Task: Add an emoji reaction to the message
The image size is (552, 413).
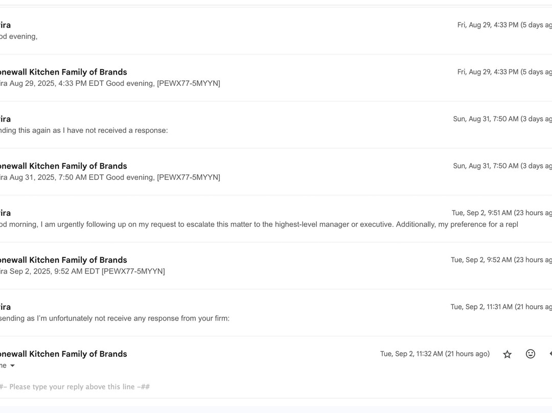Action: 531,354
